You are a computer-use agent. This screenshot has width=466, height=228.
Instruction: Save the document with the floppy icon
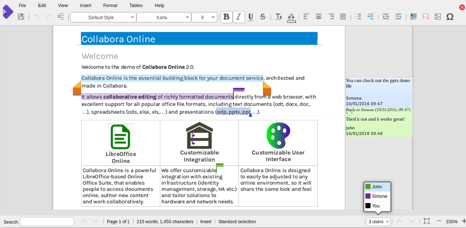coord(21,17)
